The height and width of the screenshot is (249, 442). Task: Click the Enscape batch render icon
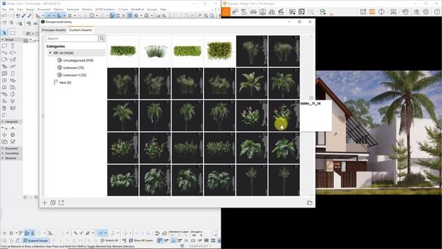(x=302, y=12)
